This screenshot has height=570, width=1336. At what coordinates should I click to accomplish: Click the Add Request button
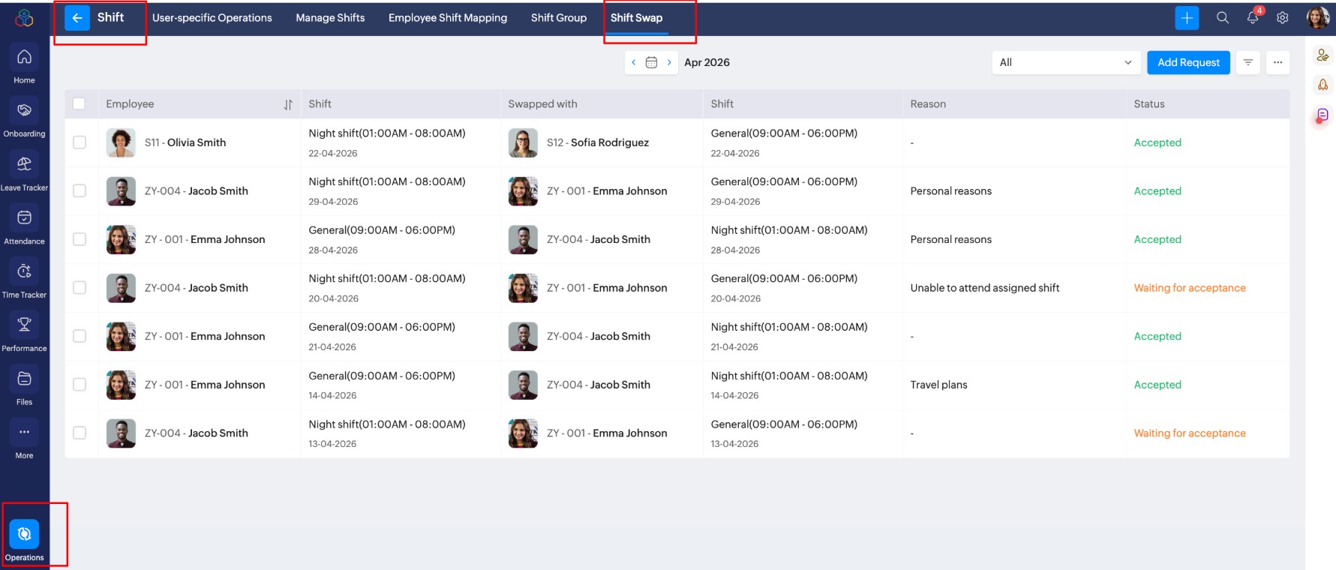[x=1188, y=63]
